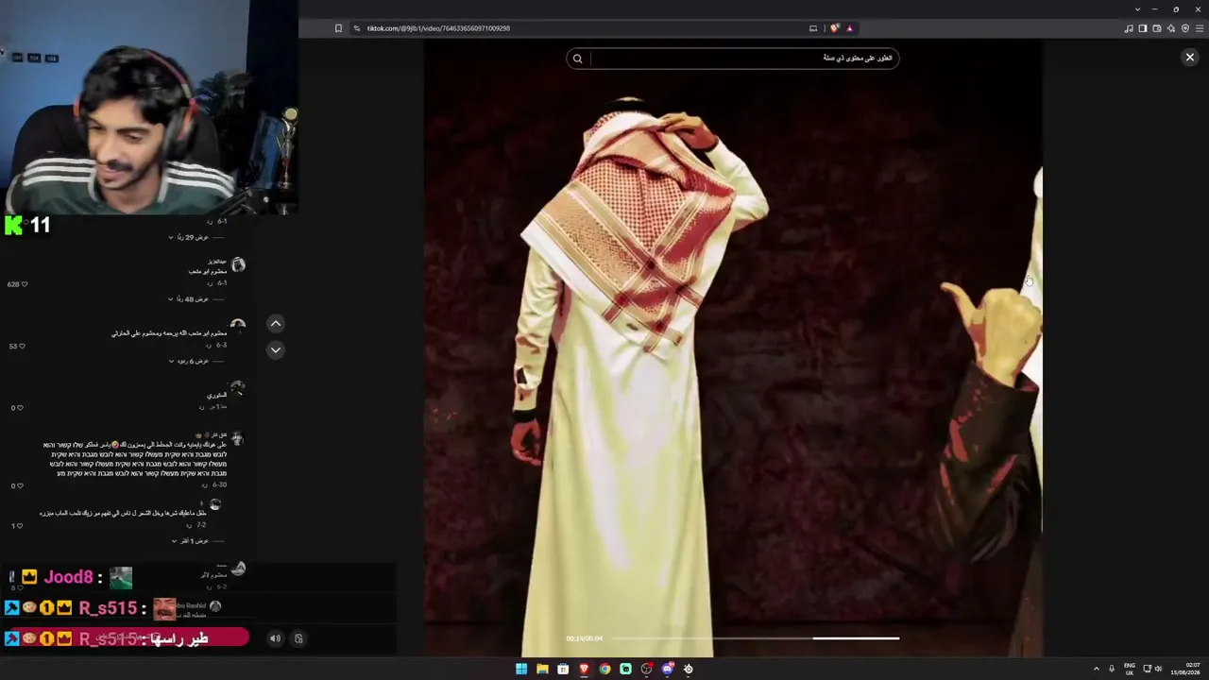Click the search magnifier icon
This screenshot has height=680, width=1209.
pyautogui.click(x=577, y=59)
